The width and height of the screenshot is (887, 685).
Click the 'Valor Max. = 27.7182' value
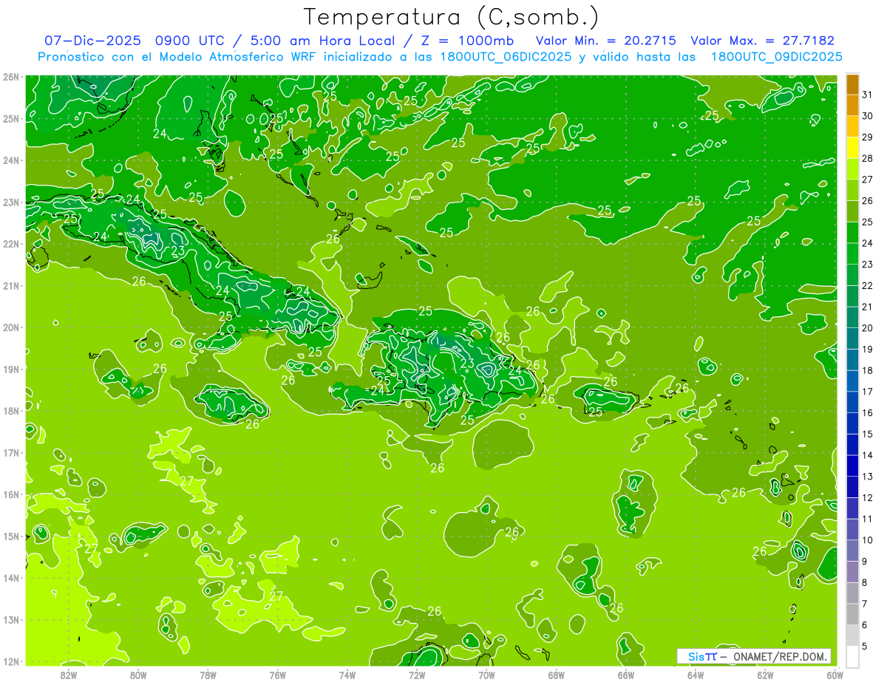point(762,41)
